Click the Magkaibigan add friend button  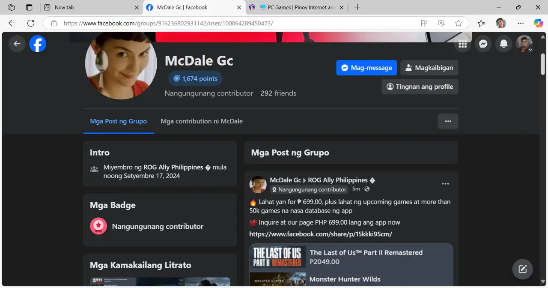tap(429, 68)
